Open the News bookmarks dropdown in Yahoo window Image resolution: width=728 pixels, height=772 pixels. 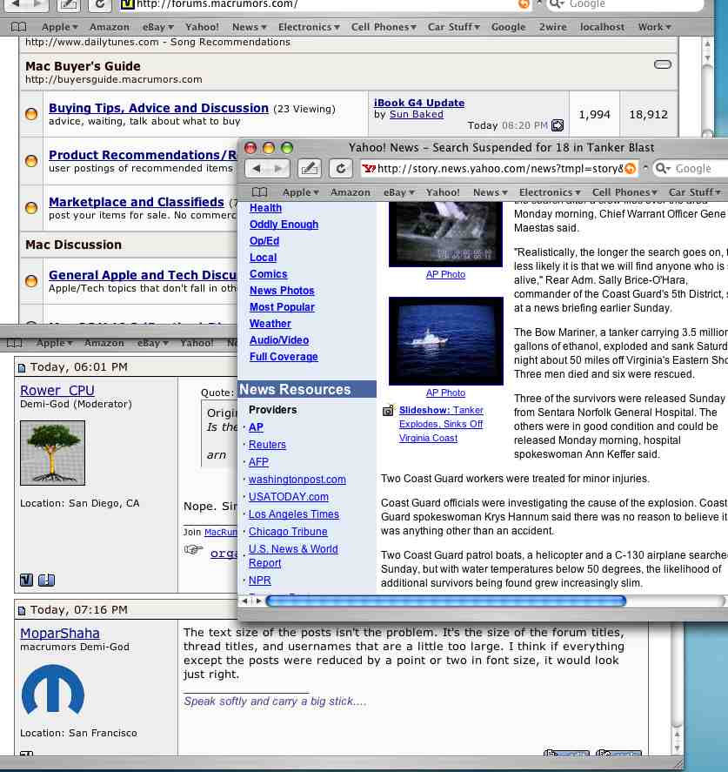tap(490, 192)
